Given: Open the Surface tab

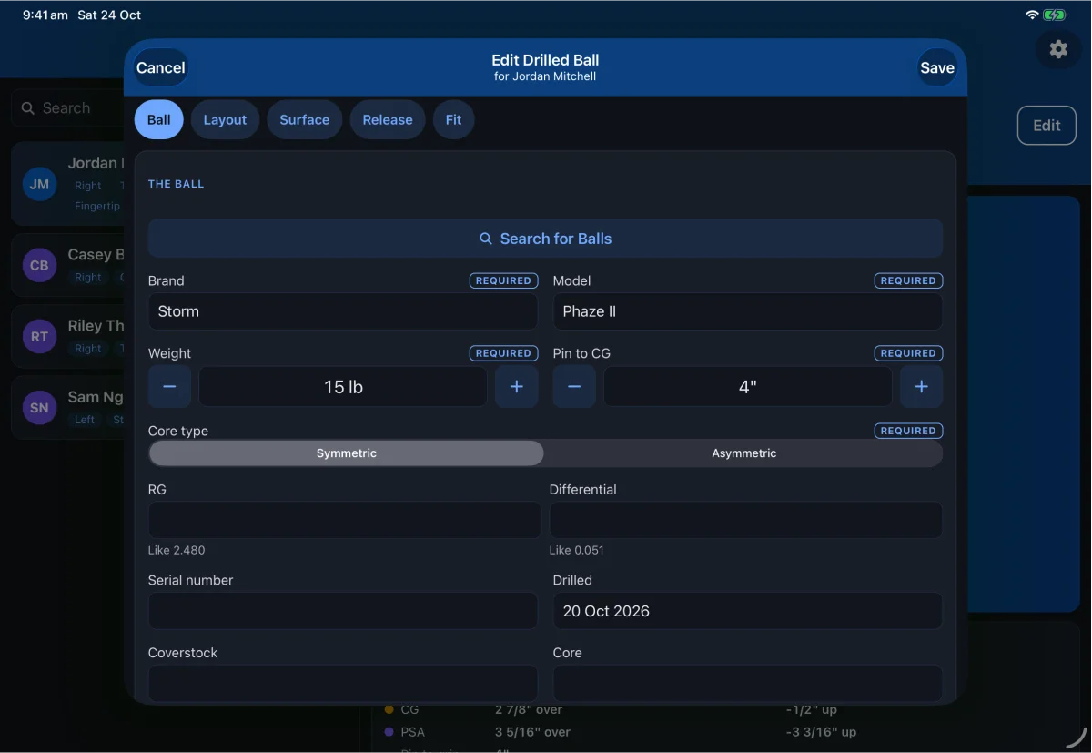Looking at the screenshot, I should point(305,120).
